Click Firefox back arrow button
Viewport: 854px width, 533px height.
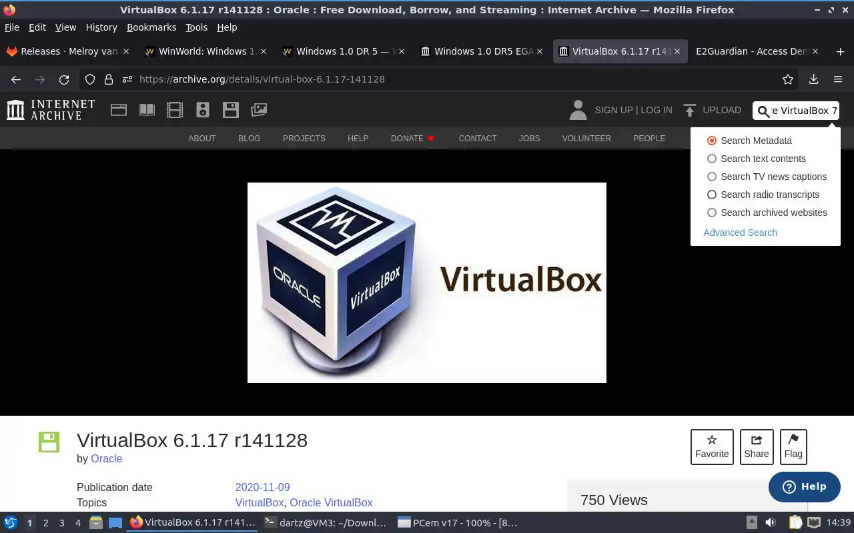(16, 79)
